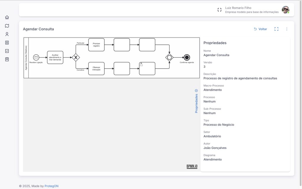The height and width of the screenshot is (189, 302).
Task: Open the checklist icon in sidebar
Action: pyautogui.click(x=7, y=51)
